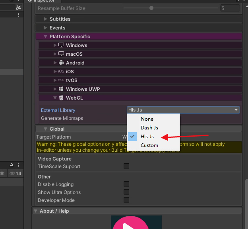Click the pink play logo thumbnail
This screenshot has height=229, width=248.
tap(136, 222)
